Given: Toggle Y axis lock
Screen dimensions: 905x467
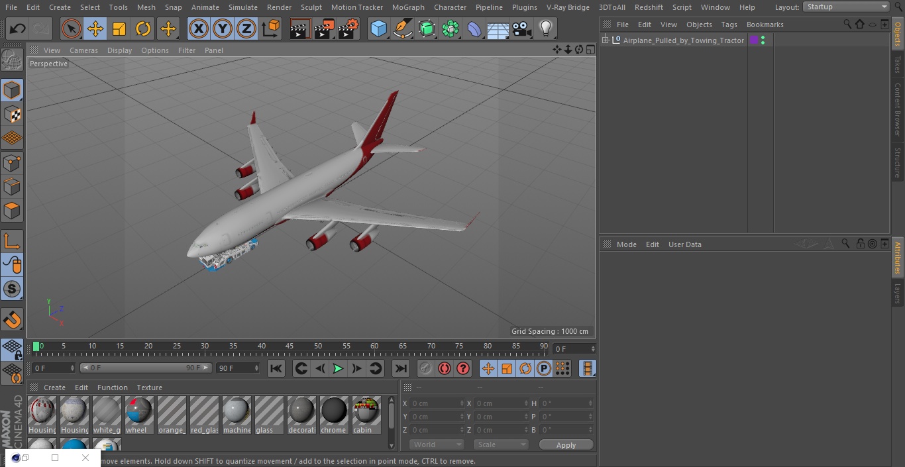Looking at the screenshot, I should 223,28.
